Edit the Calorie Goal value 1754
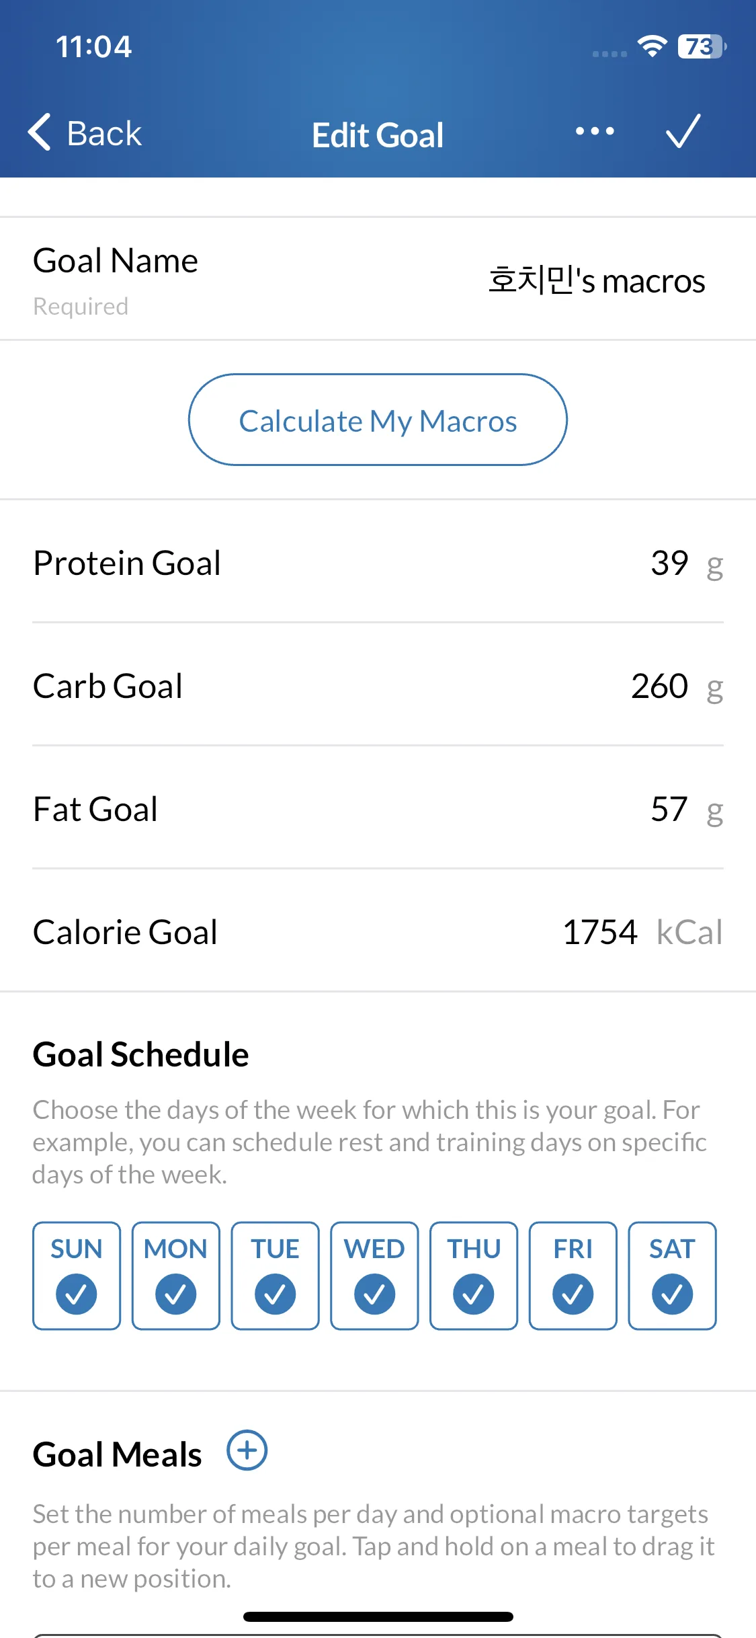Image resolution: width=756 pixels, height=1638 pixels. (x=599, y=932)
